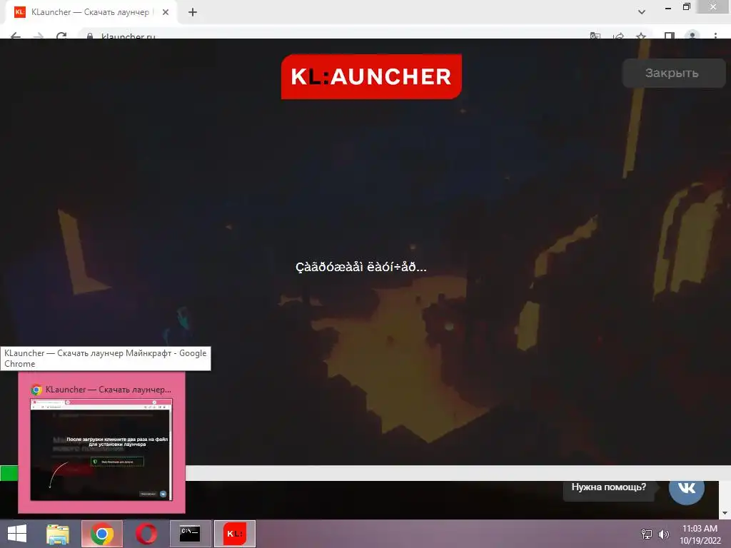This screenshot has width=731, height=548.
Task: Open the translate page icon
Action: point(595,36)
